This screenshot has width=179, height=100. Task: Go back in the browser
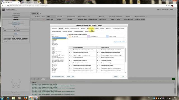click(3, 6)
